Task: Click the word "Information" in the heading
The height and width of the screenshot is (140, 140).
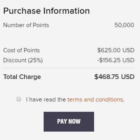Action: tap(66, 11)
